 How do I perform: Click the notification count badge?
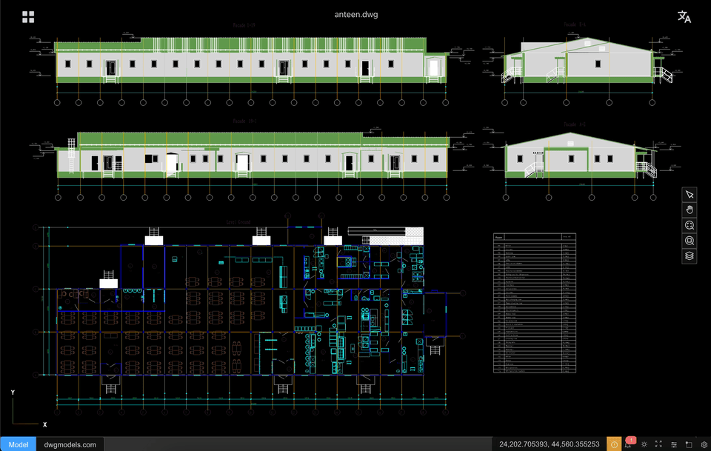coord(630,439)
